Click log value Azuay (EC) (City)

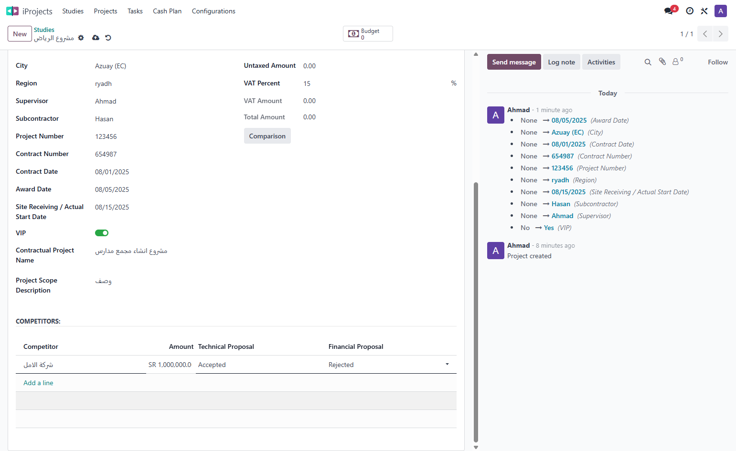[x=567, y=132]
